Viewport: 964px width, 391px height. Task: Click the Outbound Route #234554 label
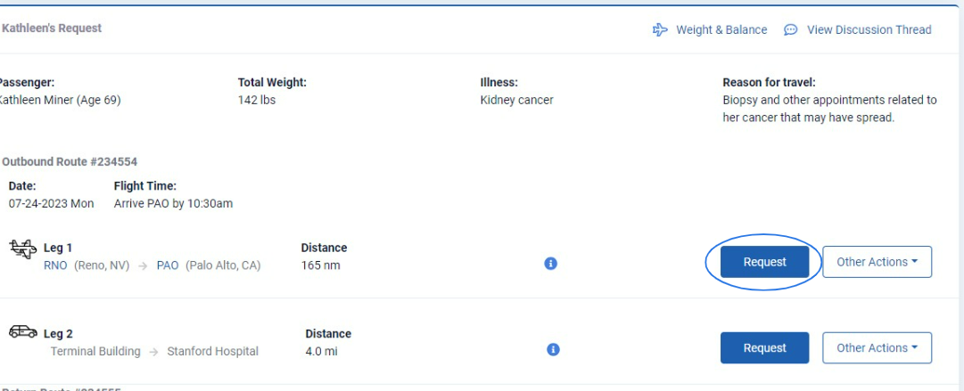click(x=70, y=162)
